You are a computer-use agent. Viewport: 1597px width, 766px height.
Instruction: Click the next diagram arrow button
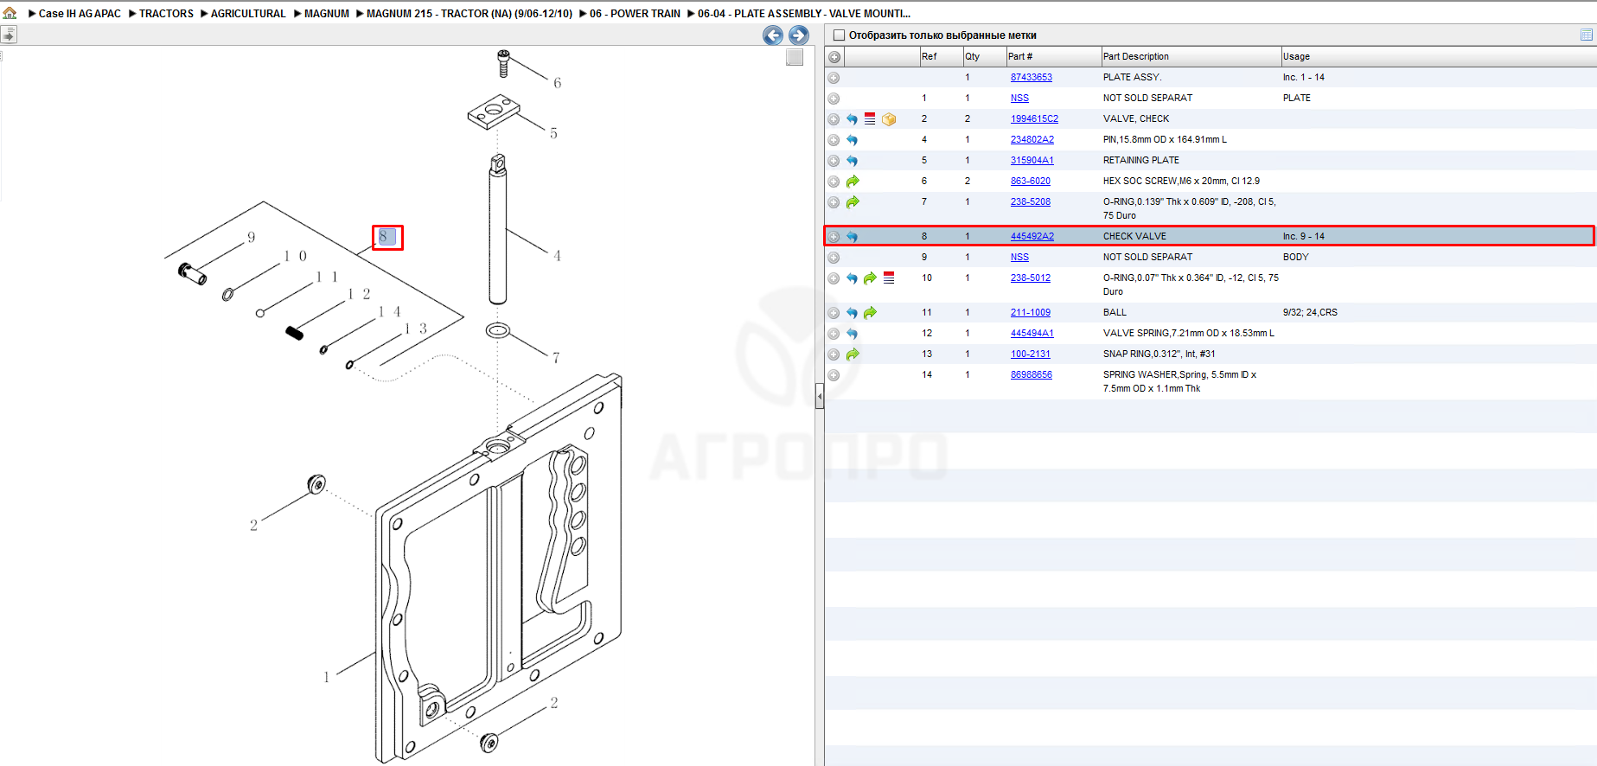(x=799, y=35)
